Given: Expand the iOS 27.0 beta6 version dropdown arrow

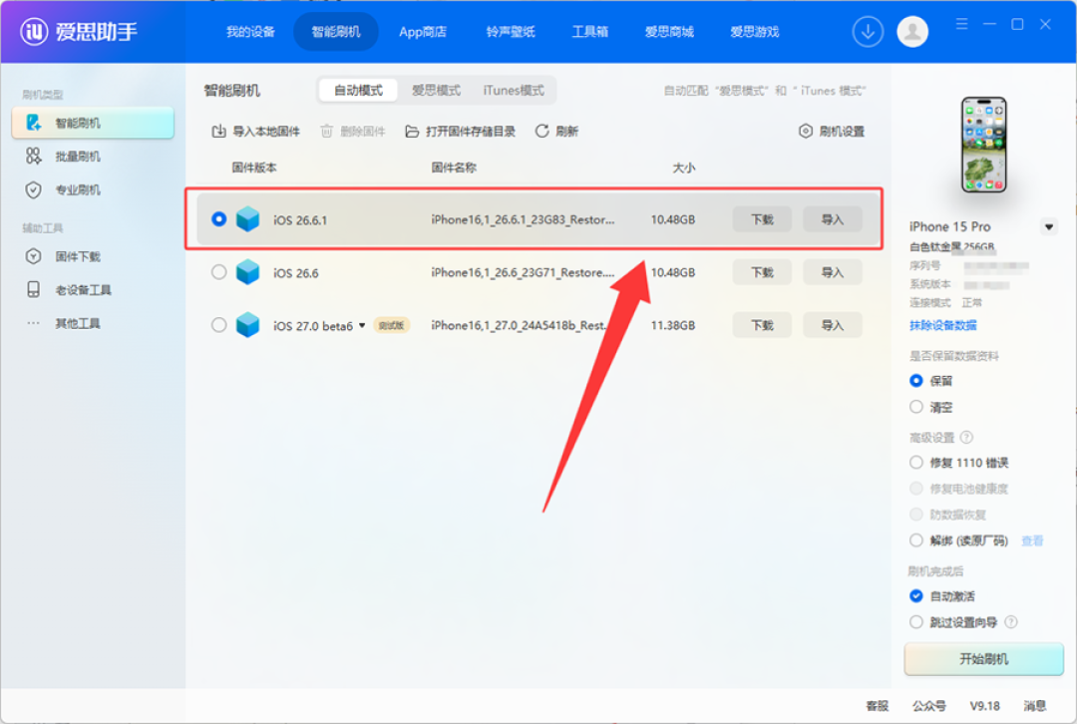Looking at the screenshot, I should (362, 325).
